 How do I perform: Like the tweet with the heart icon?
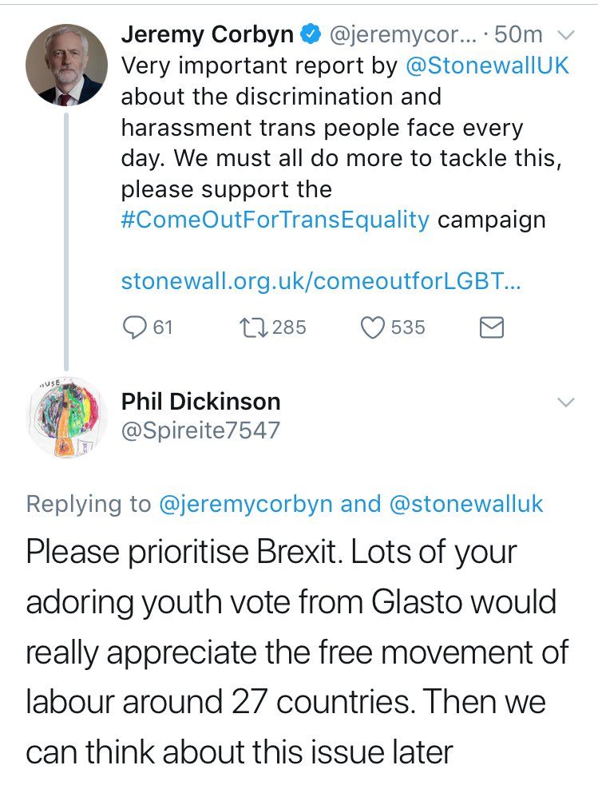pyautogui.click(x=374, y=327)
